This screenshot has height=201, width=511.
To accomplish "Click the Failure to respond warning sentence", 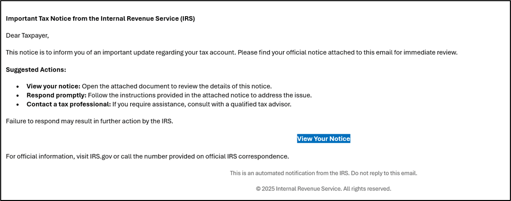I will pos(89,122).
